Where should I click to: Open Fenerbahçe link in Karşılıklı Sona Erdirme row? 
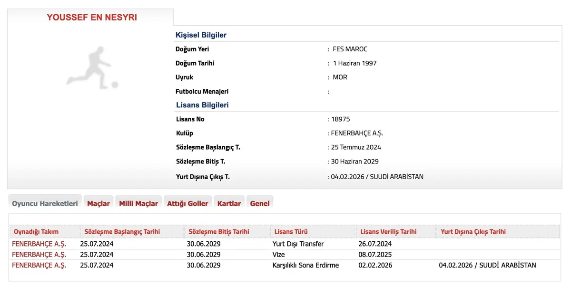coord(39,265)
